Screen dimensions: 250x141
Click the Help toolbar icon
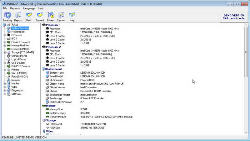tap(72, 15)
